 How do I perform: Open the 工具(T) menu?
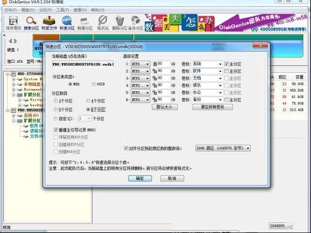point(63,10)
